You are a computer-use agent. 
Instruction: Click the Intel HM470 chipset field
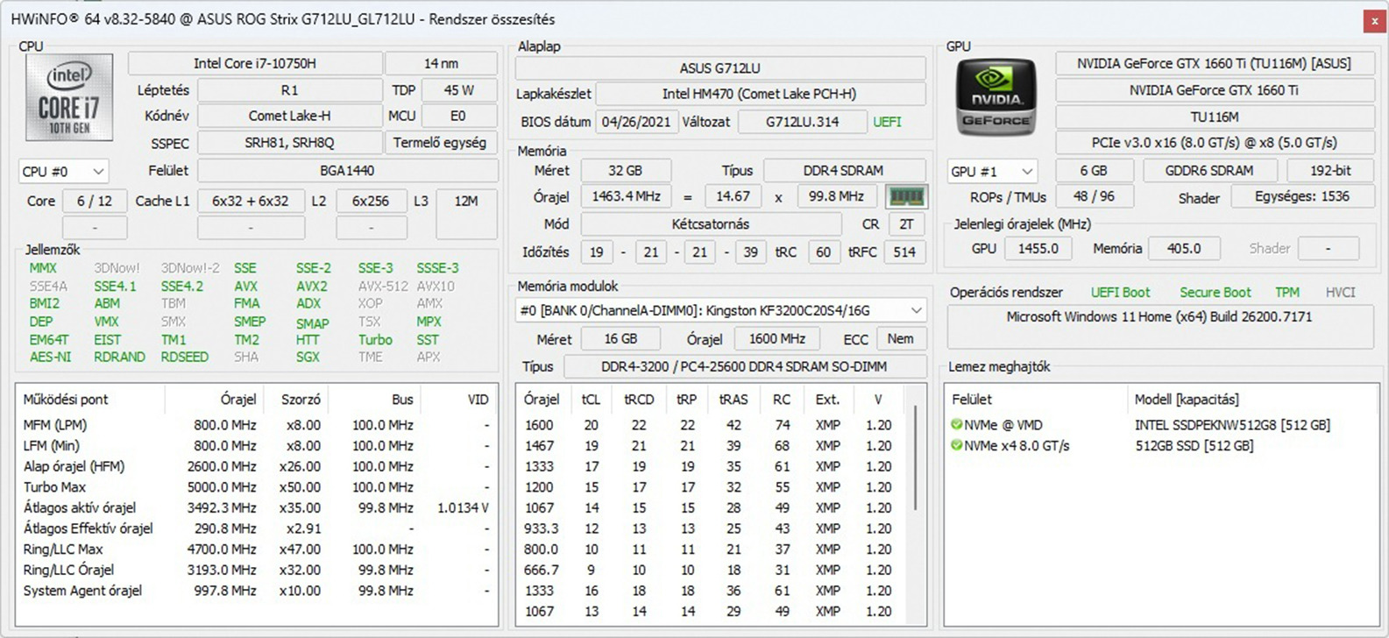pos(760,94)
